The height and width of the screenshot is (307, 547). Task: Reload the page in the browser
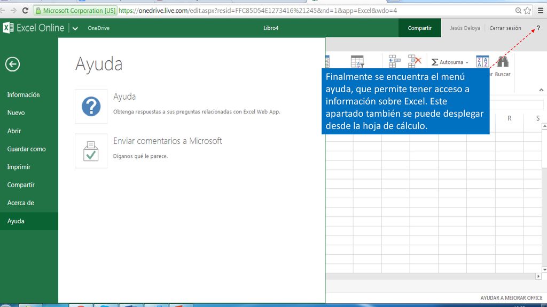click(25, 11)
